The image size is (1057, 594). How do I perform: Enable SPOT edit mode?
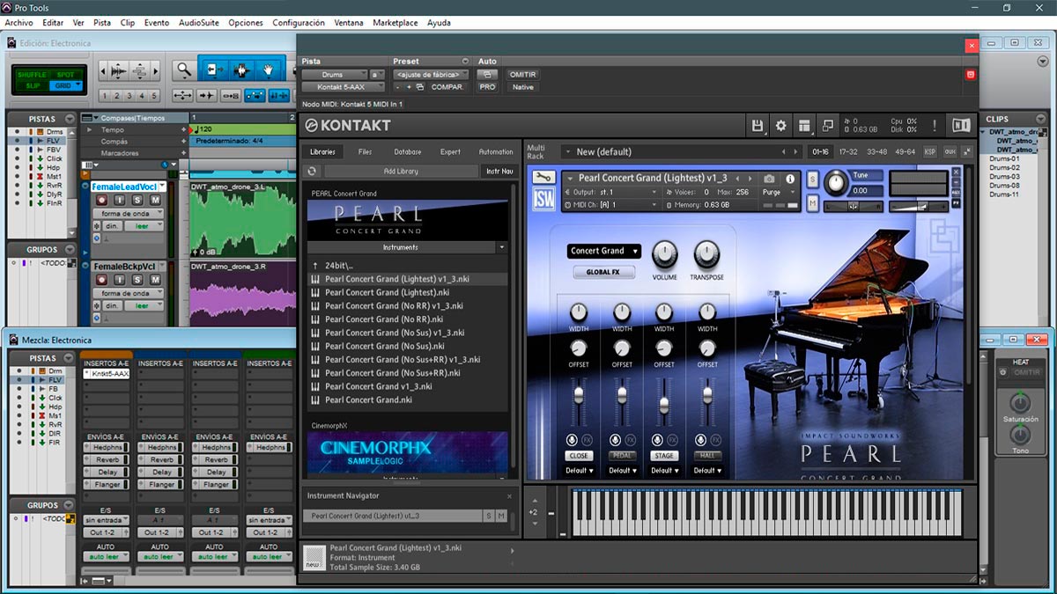(65, 75)
